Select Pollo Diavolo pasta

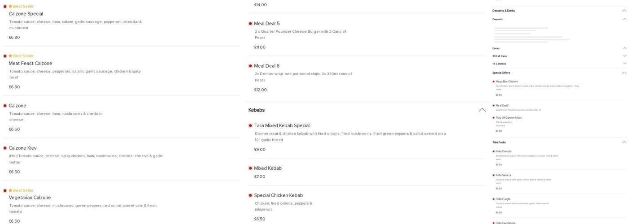(x=503, y=151)
